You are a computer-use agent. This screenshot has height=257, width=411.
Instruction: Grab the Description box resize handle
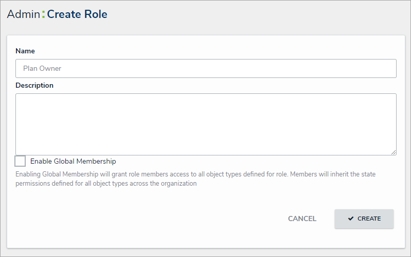tap(394, 152)
